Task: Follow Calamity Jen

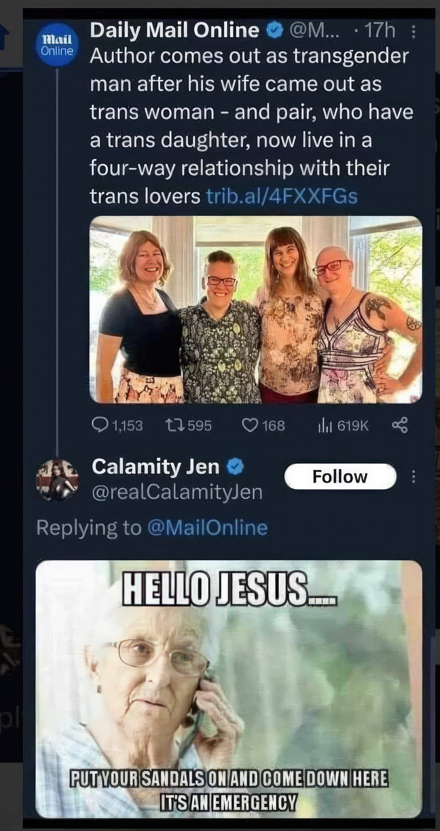Action: (x=340, y=476)
